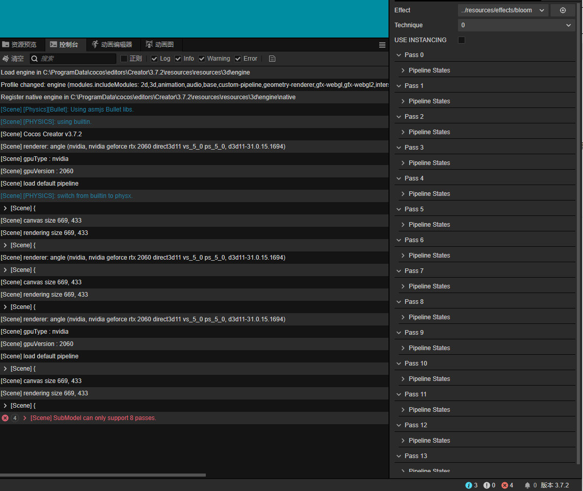Viewport: 583px width, 491px height.
Task: Expand Pipeline States under Pass 7
Action: click(403, 286)
